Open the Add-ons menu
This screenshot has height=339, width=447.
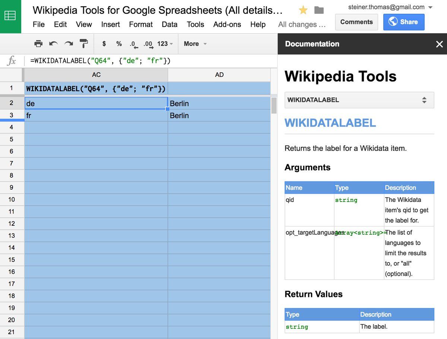(x=227, y=24)
